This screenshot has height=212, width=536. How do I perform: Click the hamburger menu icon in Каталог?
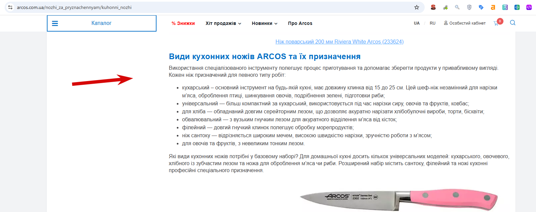55,23
